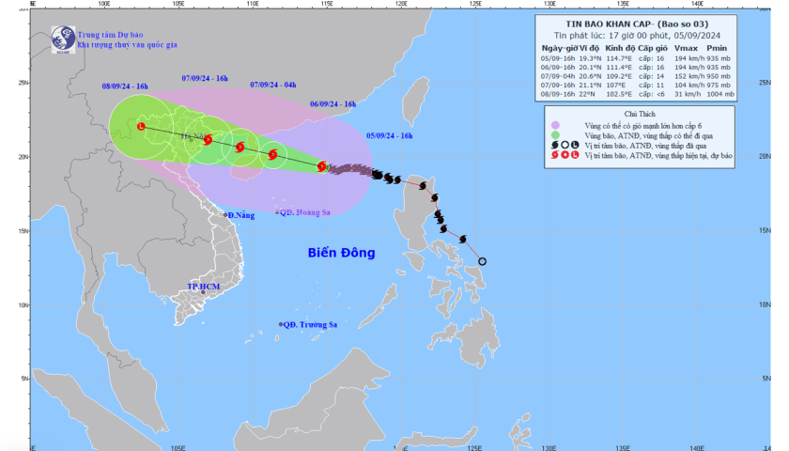Click the Đ.Nẵng city marker

pos(227,216)
